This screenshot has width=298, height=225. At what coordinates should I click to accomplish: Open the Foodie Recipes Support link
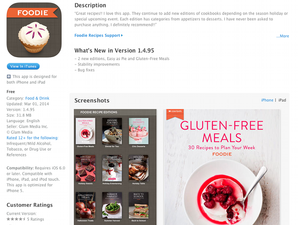coord(98,35)
